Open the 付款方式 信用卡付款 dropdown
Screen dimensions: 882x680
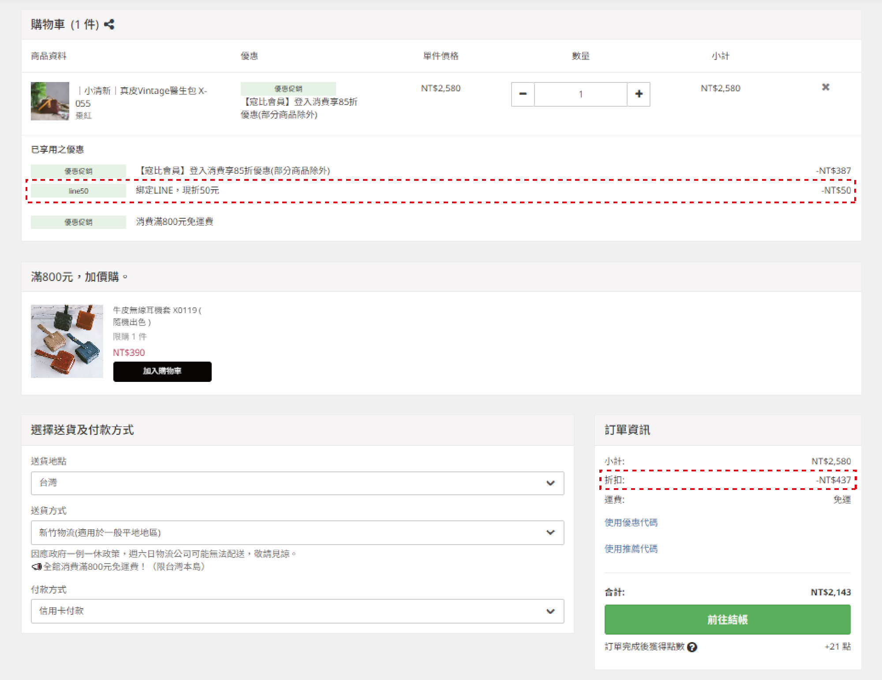tap(297, 611)
